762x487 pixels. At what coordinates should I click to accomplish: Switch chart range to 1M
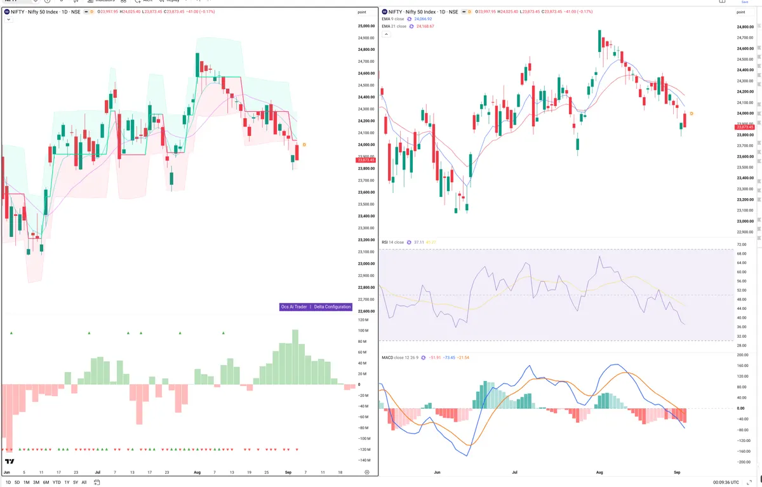pos(27,483)
